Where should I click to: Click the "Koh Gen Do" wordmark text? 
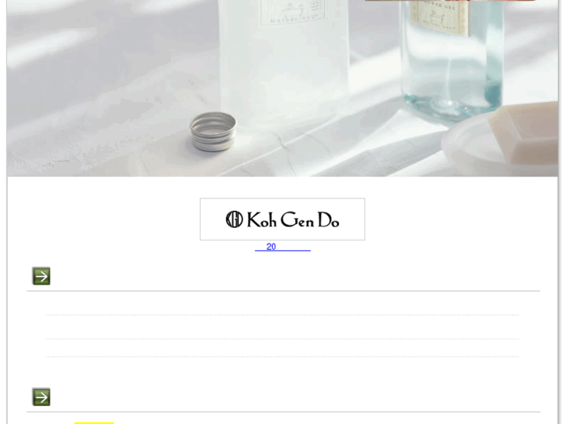pyautogui.click(x=293, y=219)
